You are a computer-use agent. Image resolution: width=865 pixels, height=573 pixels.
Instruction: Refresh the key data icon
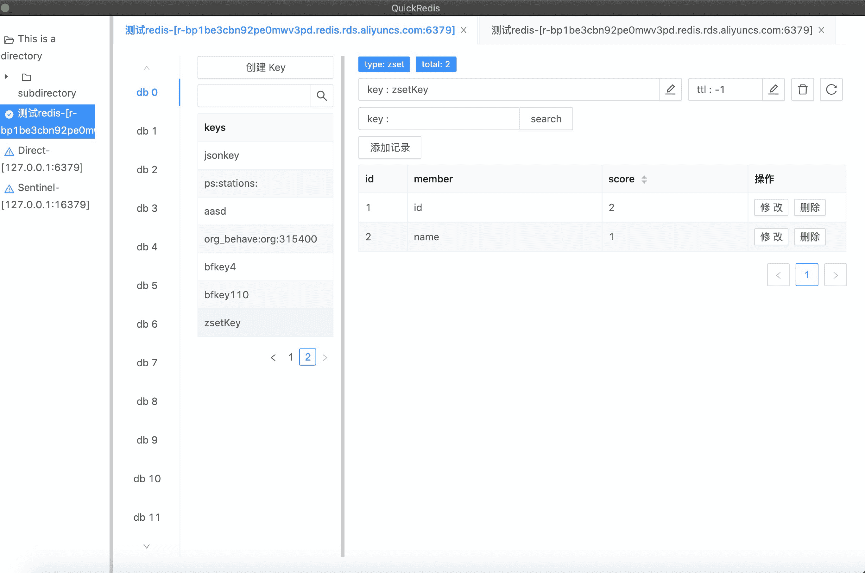(831, 90)
